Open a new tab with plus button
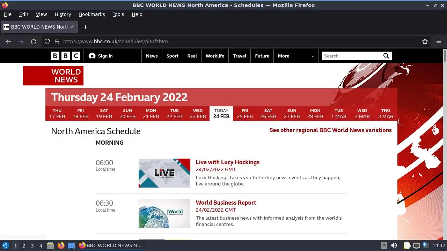447x251 pixels. pyautogui.click(x=85, y=27)
